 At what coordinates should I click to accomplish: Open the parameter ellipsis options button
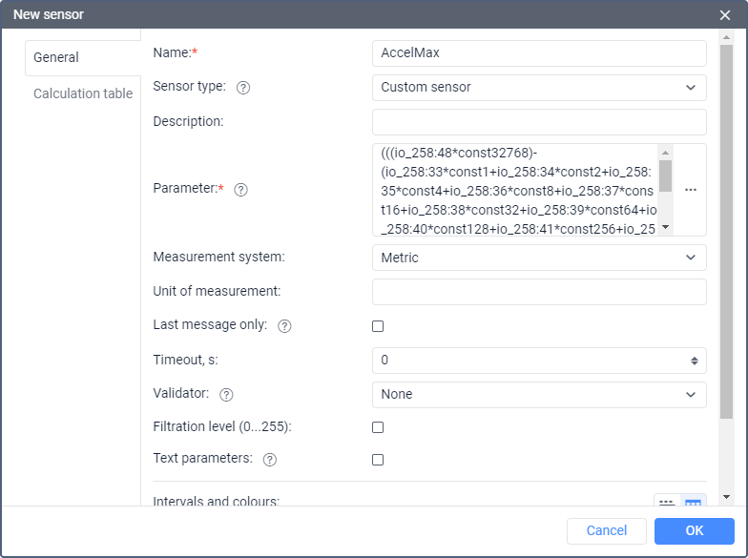tap(691, 190)
